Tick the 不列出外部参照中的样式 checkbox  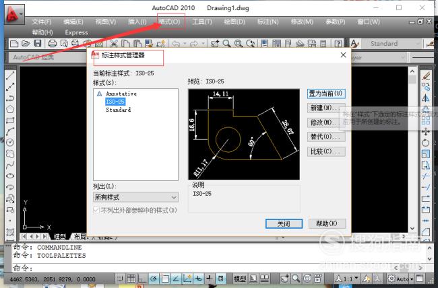tap(96, 210)
